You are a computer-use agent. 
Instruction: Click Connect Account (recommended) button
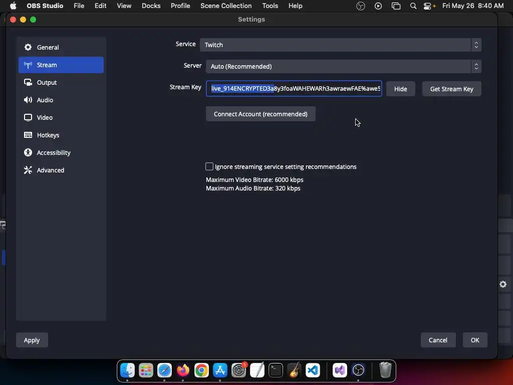point(261,114)
